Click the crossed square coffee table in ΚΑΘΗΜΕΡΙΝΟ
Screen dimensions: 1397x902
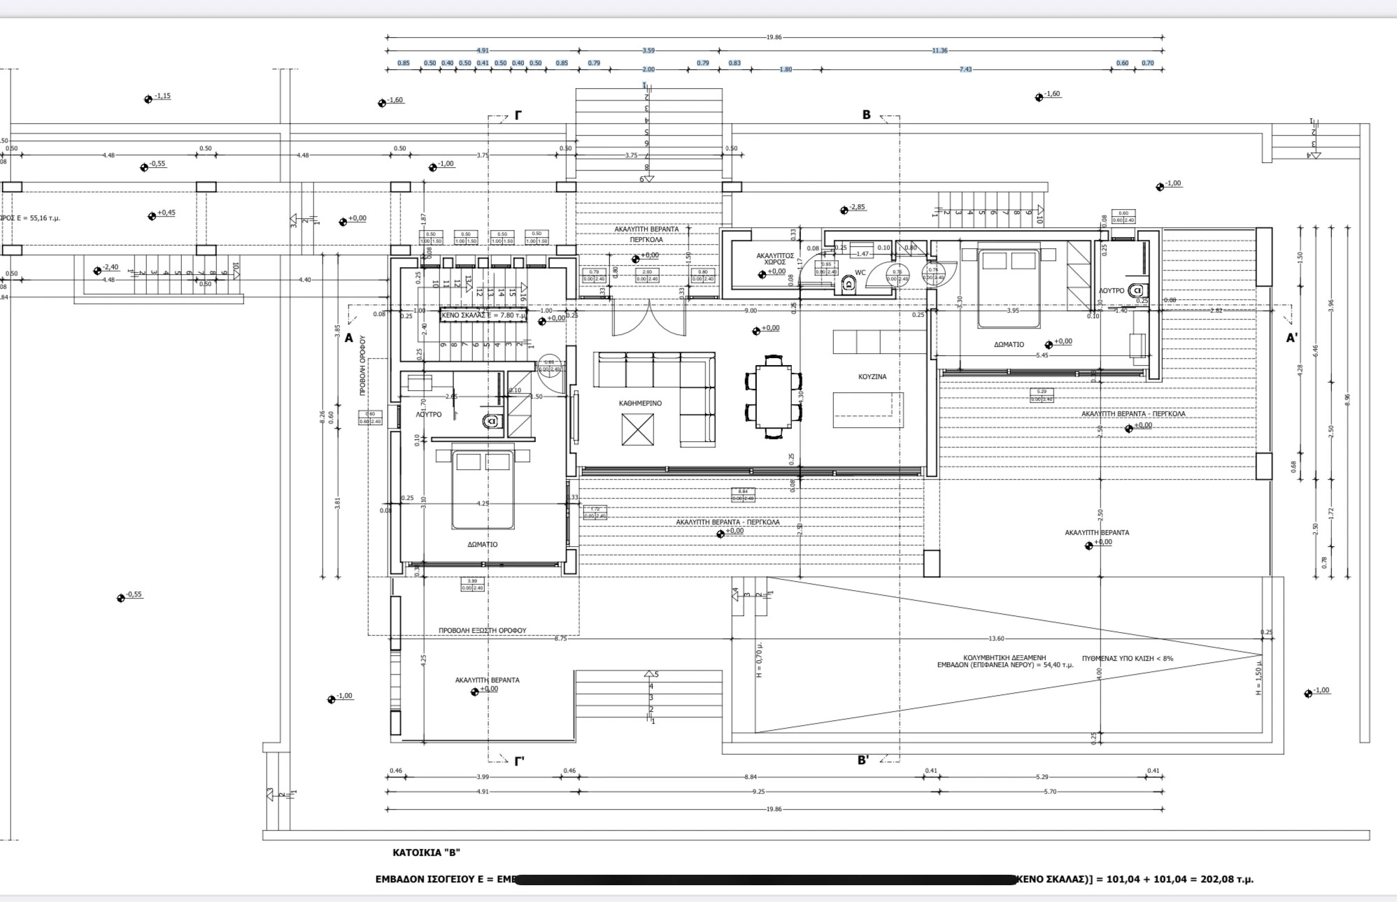[x=637, y=429]
